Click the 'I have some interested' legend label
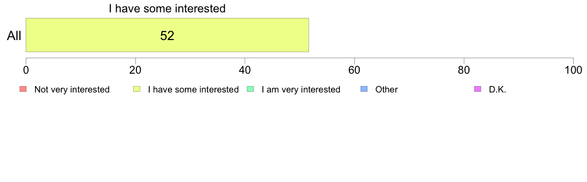 pos(193,90)
